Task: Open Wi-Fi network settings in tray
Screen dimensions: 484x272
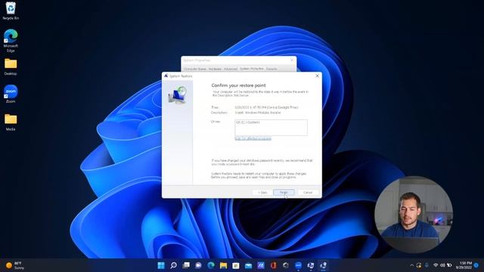Action: (x=436, y=265)
